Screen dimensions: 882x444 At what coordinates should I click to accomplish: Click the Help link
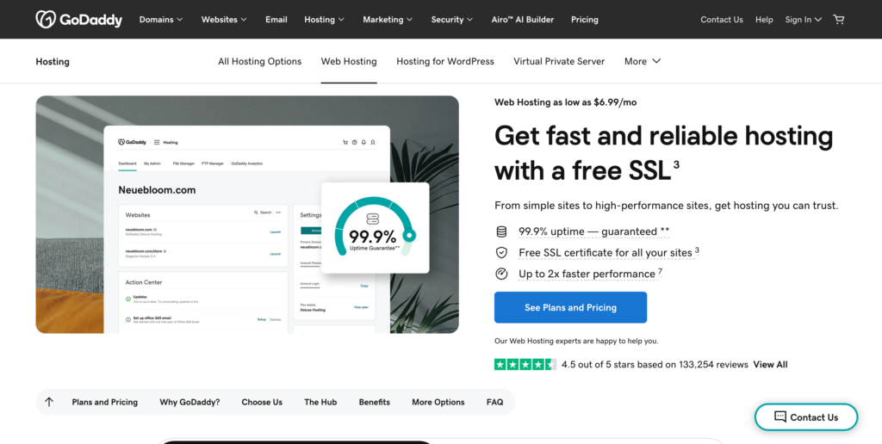(x=764, y=20)
